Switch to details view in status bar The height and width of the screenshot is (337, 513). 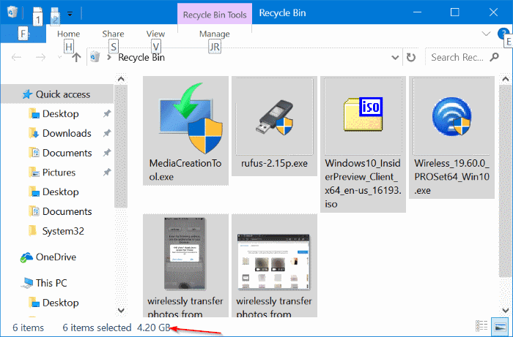coord(481,326)
